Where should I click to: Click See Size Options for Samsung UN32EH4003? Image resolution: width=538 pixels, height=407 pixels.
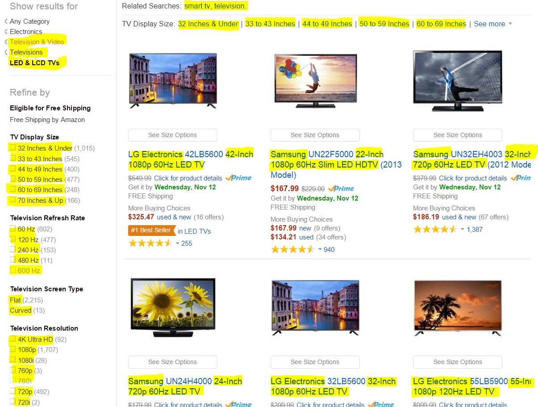coord(458,135)
